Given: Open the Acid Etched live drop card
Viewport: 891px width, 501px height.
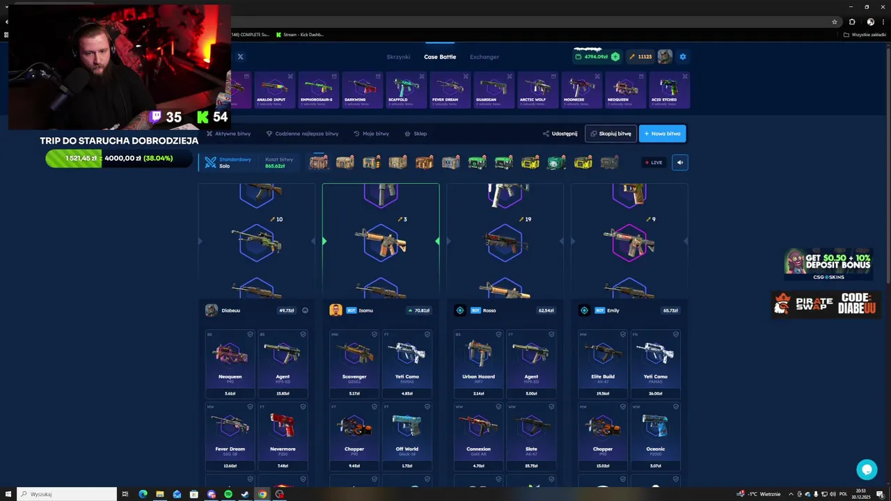Looking at the screenshot, I should tap(669, 90).
